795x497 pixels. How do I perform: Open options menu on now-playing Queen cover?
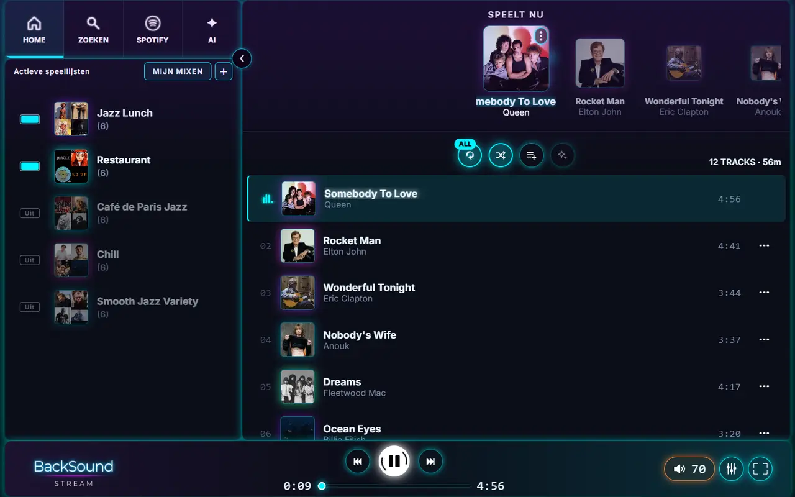[541, 36]
